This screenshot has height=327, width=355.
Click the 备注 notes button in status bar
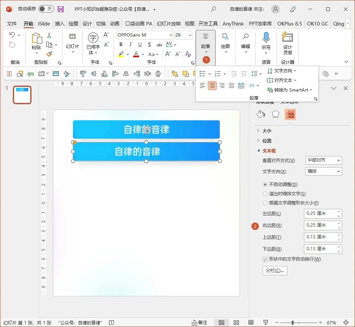[x=199, y=322]
